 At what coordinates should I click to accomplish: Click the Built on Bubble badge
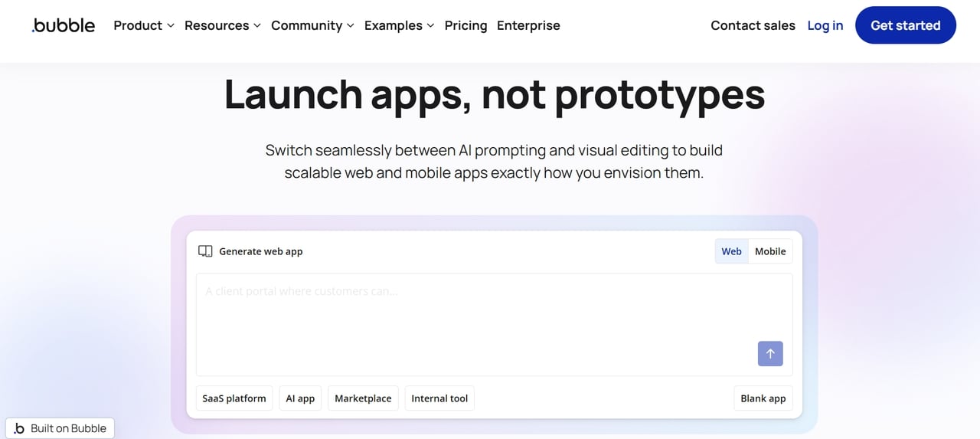tap(60, 428)
